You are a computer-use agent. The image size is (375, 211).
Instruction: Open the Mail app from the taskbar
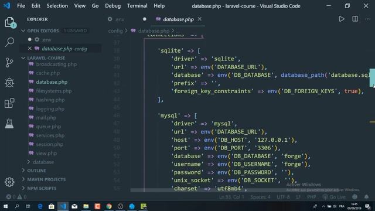tap(74, 206)
